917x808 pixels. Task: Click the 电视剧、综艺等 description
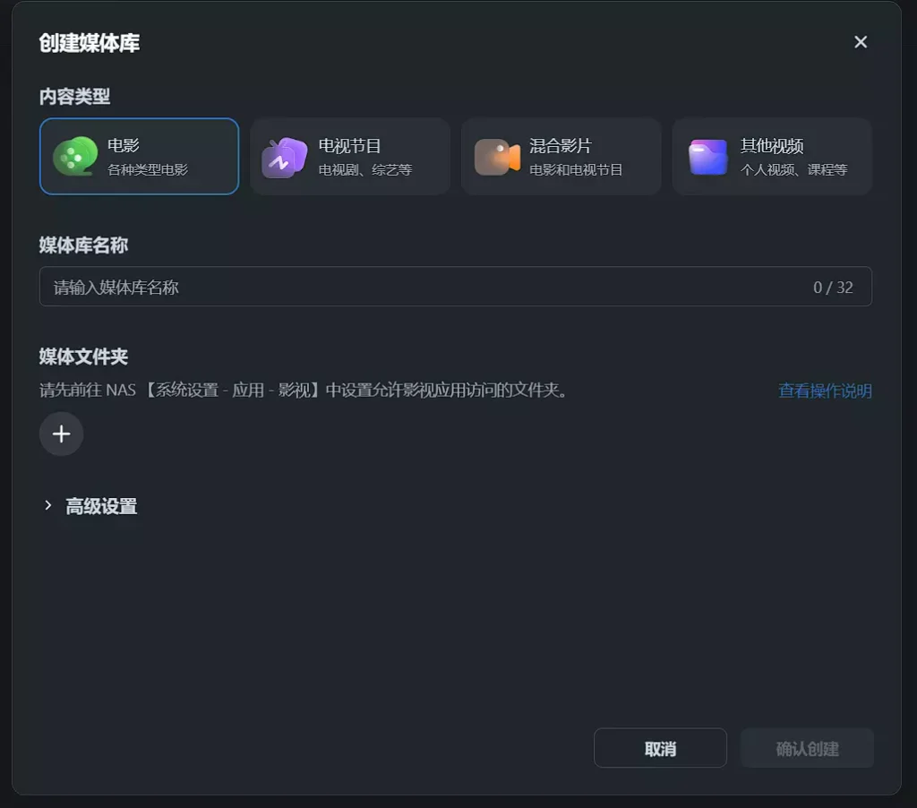(365, 169)
